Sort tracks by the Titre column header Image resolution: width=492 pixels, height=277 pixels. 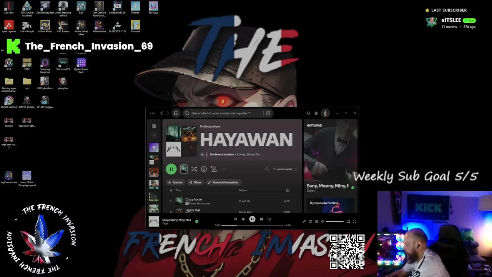point(178,190)
